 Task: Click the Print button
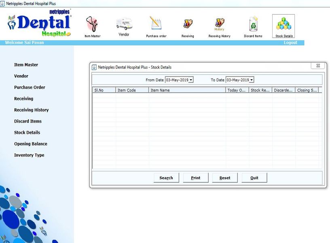pos(196,178)
